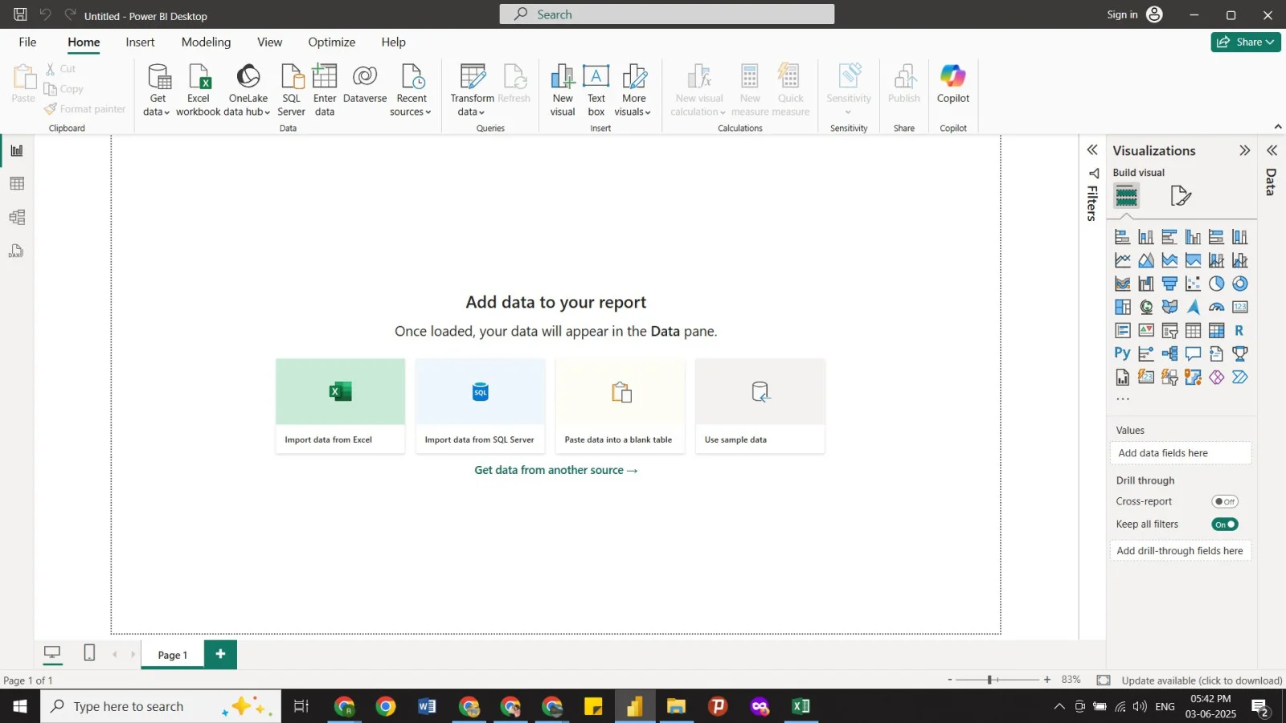
Task: Show more visuals via ellipsis
Action: tap(1123, 399)
